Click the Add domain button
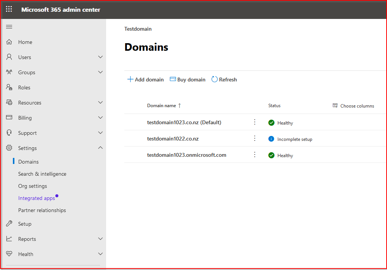387x270 pixels. pyautogui.click(x=146, y=80)
